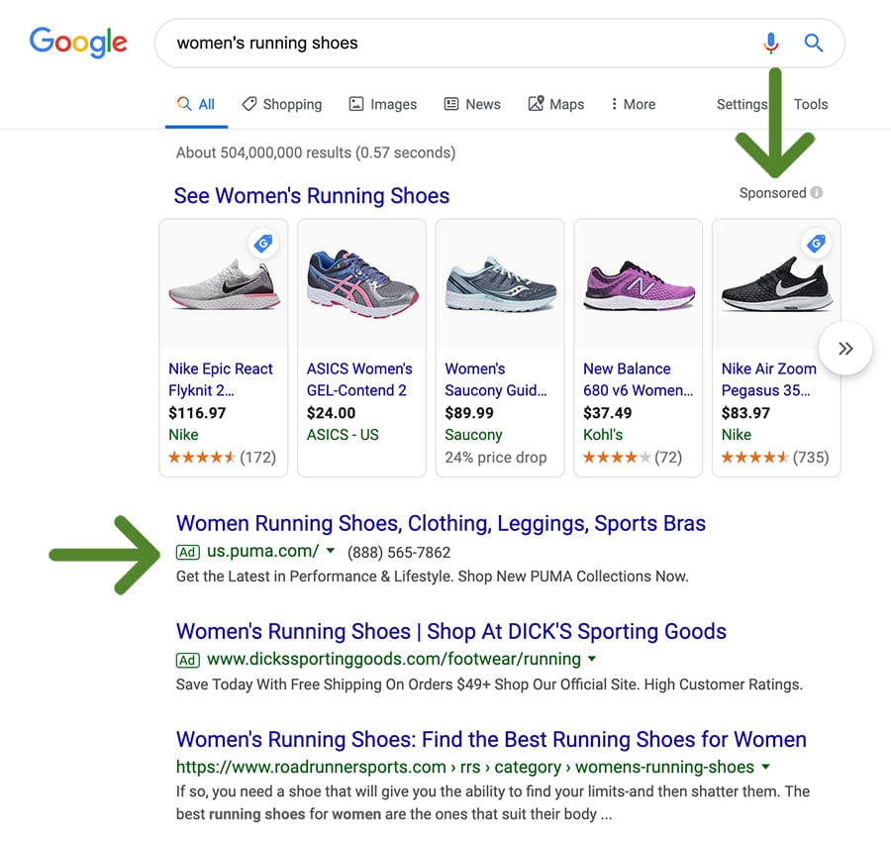Screen dimensions: 891x842
Task: Click New Balance 680 v6 shoe image
Action: coord(639,284)
